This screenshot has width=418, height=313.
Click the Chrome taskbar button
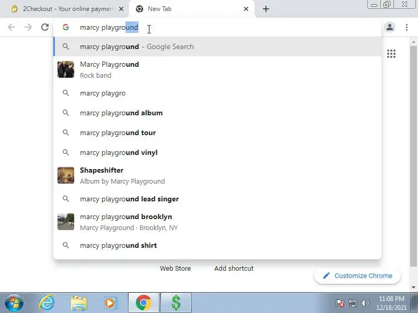click(143, 303)
